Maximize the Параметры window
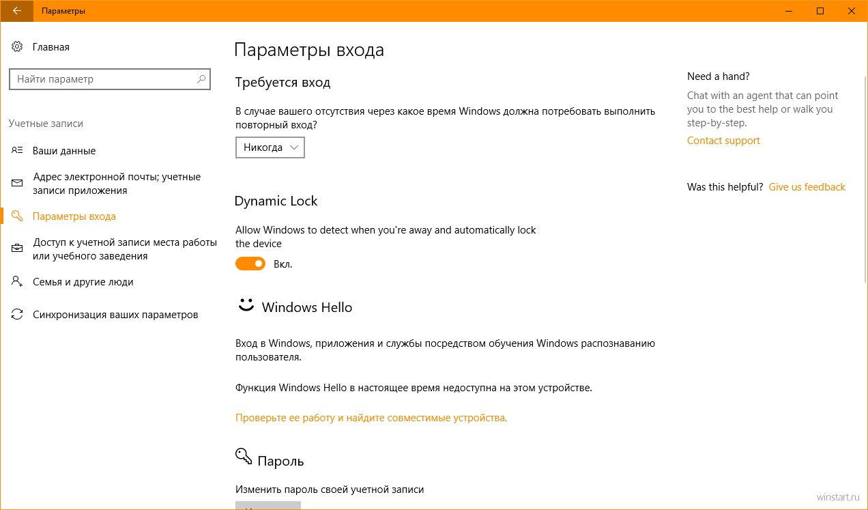This screenshot has height=510, width=868. pyautogui.click(x=820, y=11)
